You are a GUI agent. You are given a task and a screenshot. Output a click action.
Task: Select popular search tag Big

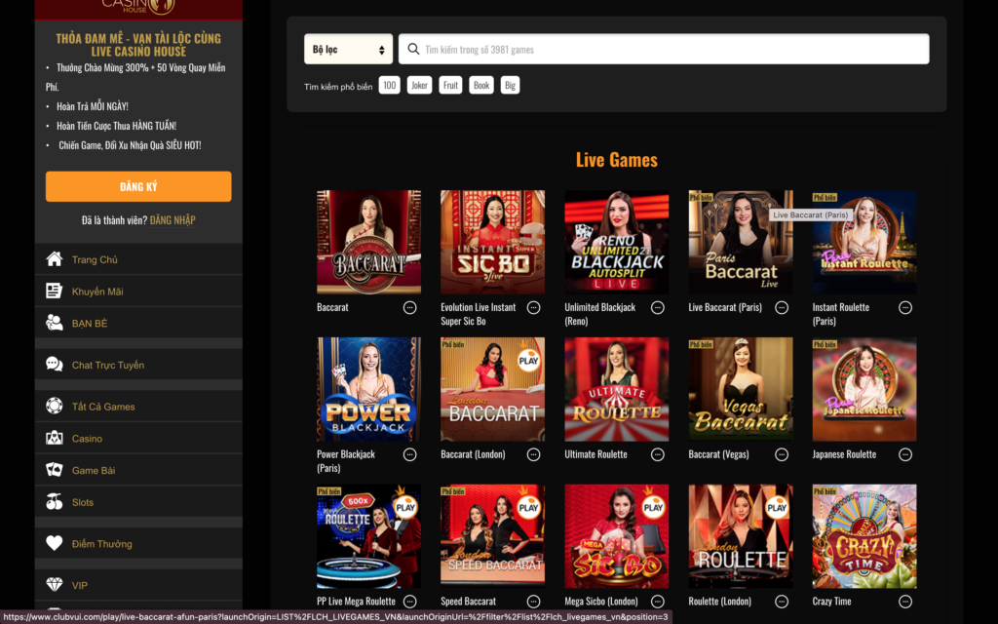(510, 86)
